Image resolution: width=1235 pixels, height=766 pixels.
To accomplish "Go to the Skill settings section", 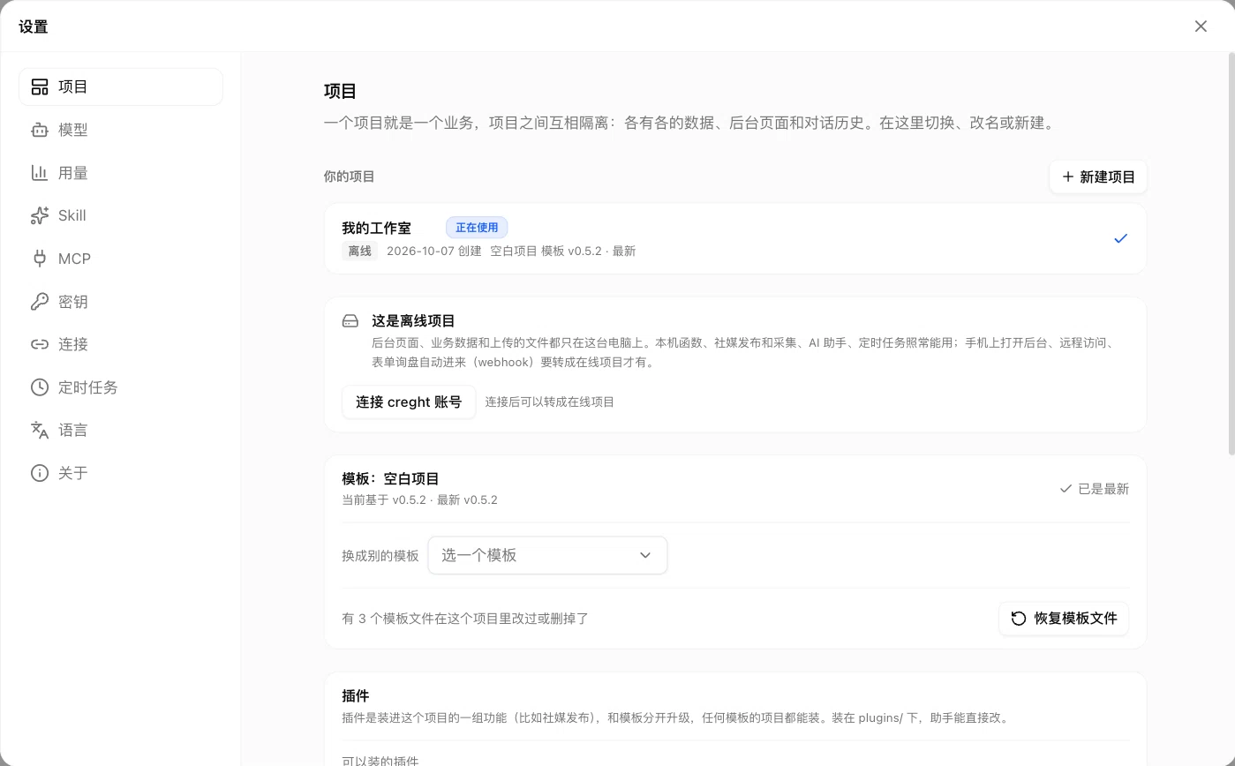I will [121, 215].
